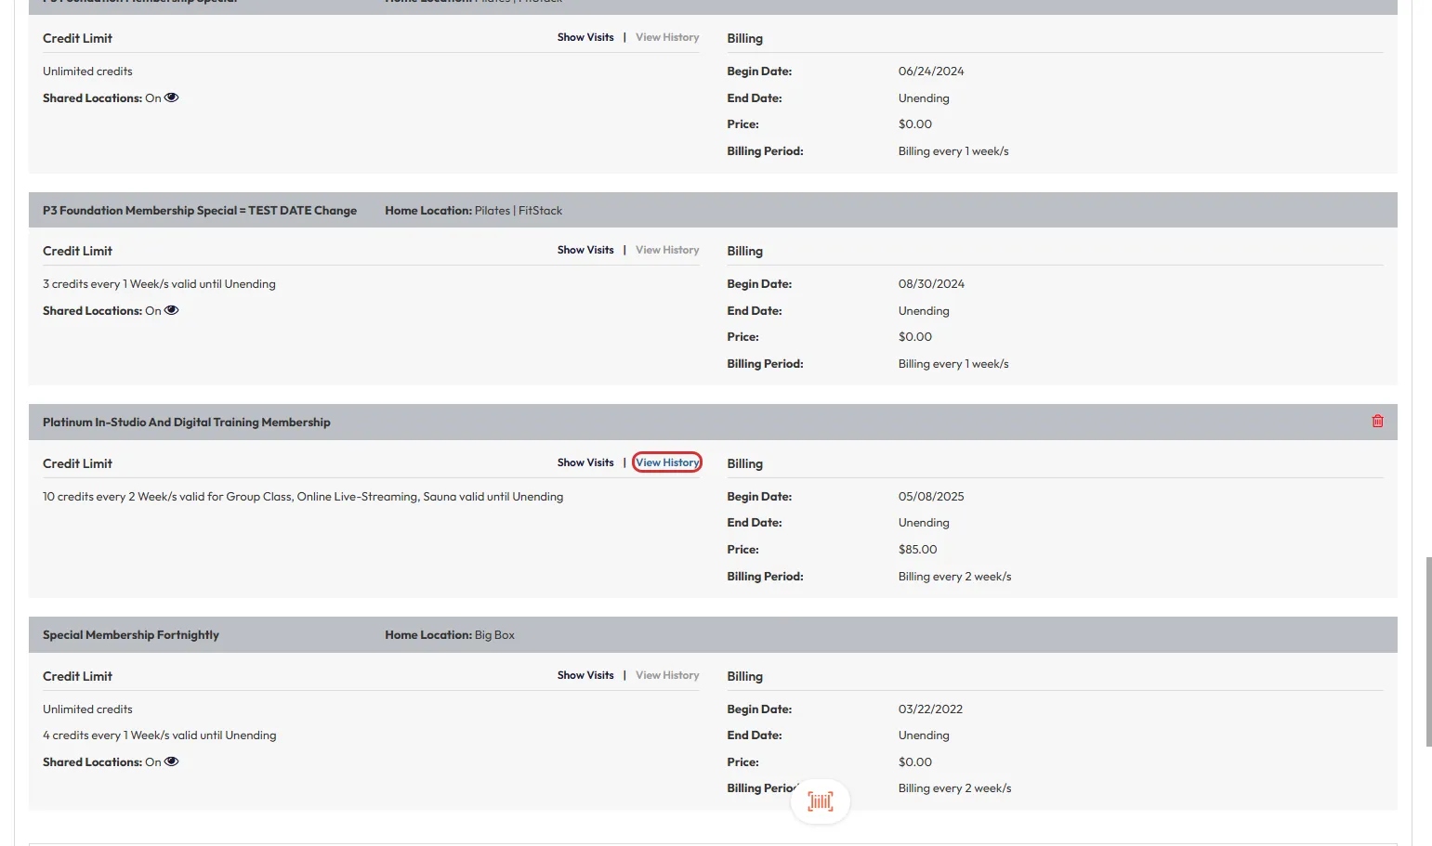The image size is (1432, 846).
Task: Delete the Platinum In-Studio membership via trash icon
Action: [x=1377, y=422]
